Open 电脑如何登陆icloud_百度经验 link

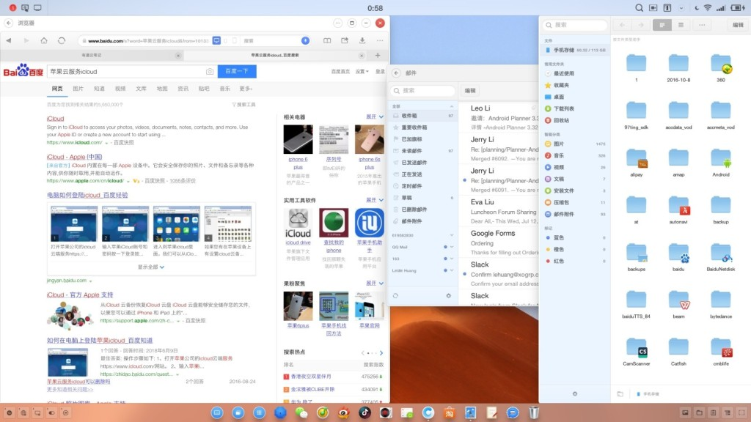coord(88,195)
